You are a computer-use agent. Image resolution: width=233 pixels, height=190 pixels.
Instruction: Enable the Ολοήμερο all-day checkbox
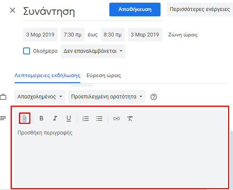[x=27, y=51]
